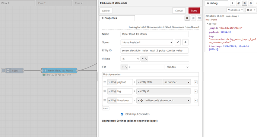Open node description document icon
Screen dimensions: 257x137
[193, 18]
